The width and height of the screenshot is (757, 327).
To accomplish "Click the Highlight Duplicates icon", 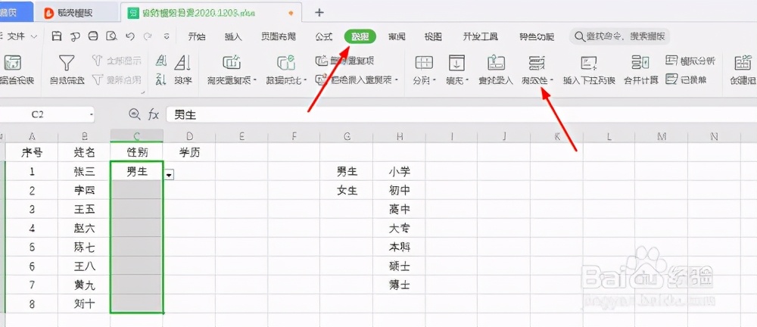I will tap(232, 63).
